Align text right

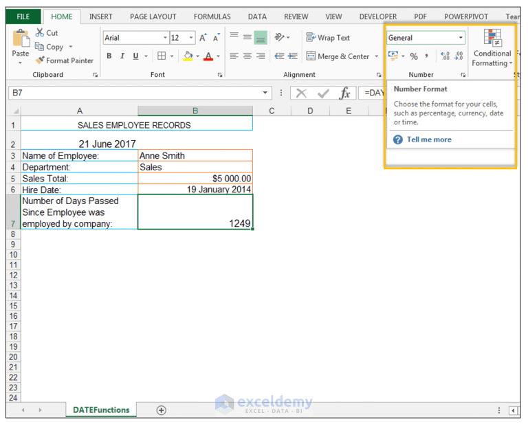tap(261, 56)
